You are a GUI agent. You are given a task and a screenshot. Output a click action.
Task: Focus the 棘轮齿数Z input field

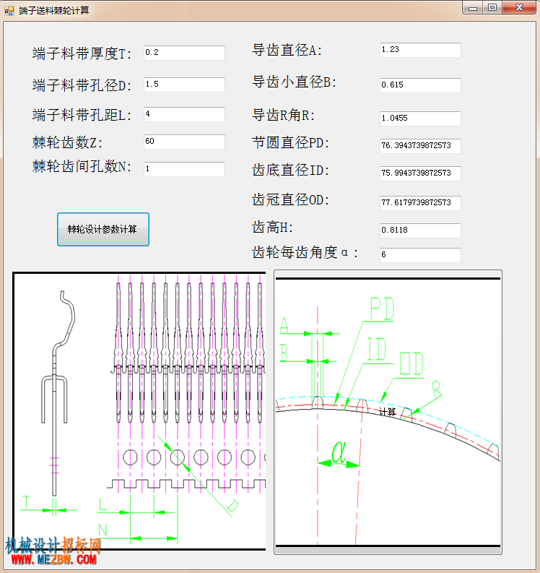click(184, 142)
